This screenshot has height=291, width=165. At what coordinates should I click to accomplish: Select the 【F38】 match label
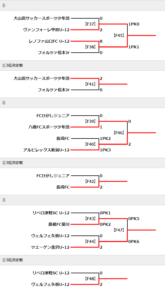click(x=90, y=47)
